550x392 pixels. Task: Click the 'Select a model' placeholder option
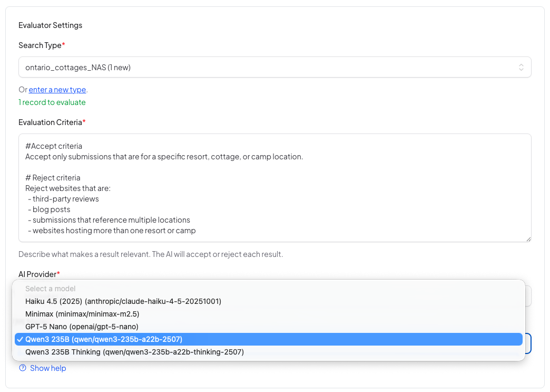tap(268, 289)
